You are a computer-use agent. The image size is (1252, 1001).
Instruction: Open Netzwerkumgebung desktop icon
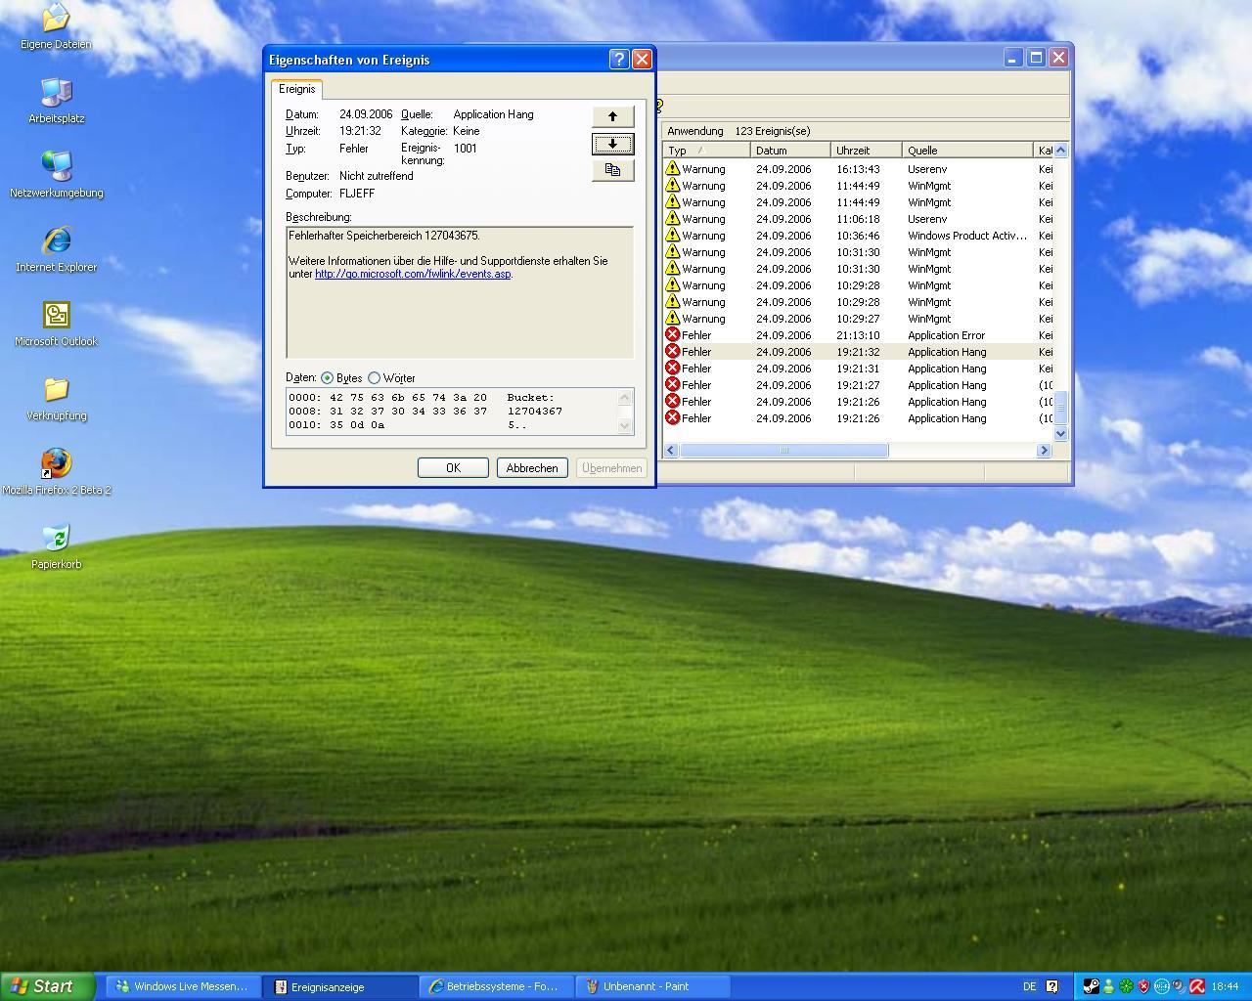pos(56,174)
